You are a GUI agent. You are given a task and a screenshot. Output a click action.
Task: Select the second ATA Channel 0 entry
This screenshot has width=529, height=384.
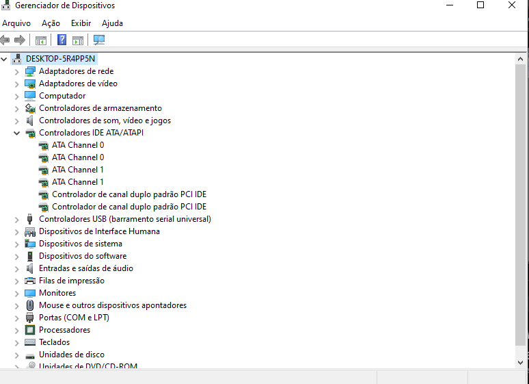pos(78,157)
